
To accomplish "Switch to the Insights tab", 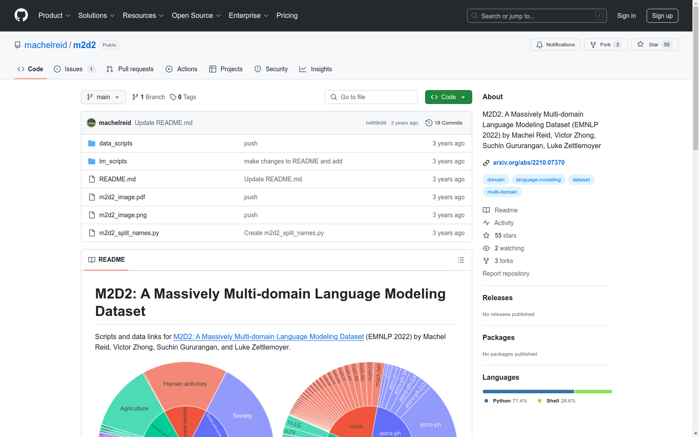I will pos(315,69).
